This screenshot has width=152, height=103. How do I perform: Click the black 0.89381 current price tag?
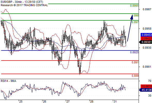(x=146, y=42)
